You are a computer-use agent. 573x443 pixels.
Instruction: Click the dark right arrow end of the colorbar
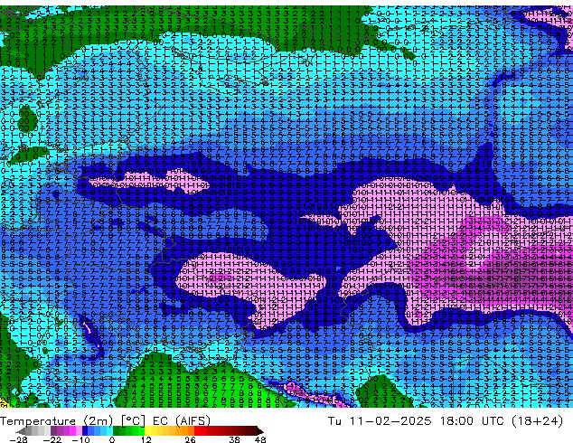tap(260, 430)
